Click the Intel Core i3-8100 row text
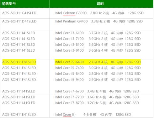 point(98,45)
